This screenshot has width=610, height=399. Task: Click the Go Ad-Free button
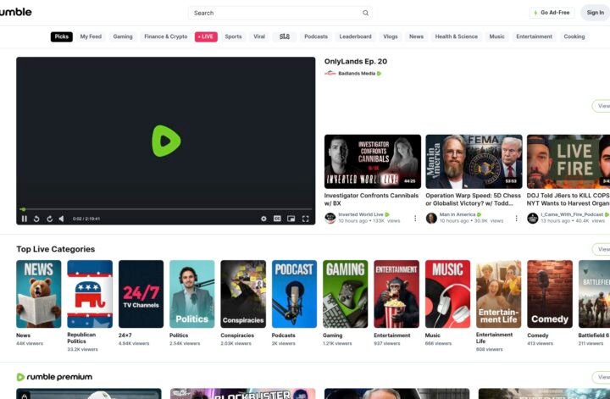(x=552, y=13)
